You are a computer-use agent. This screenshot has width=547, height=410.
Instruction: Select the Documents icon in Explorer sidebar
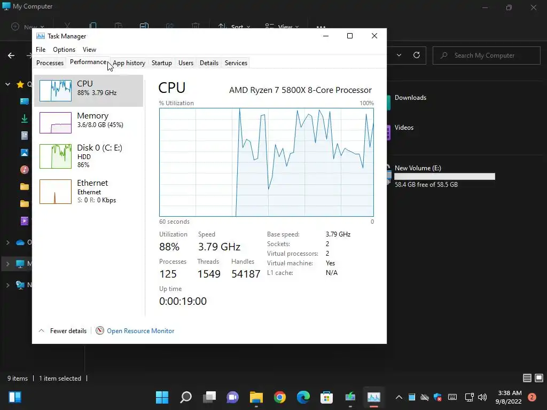coord(25,136)
